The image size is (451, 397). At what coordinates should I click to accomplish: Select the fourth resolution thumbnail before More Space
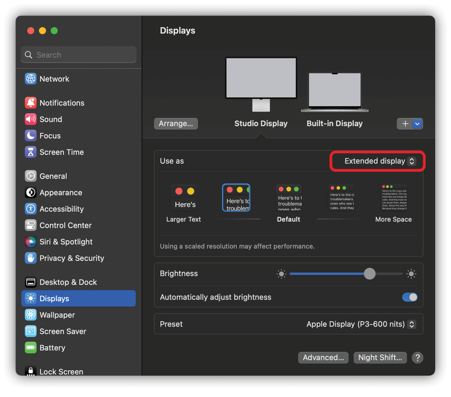pyautogui.click(x=341, y=198)
